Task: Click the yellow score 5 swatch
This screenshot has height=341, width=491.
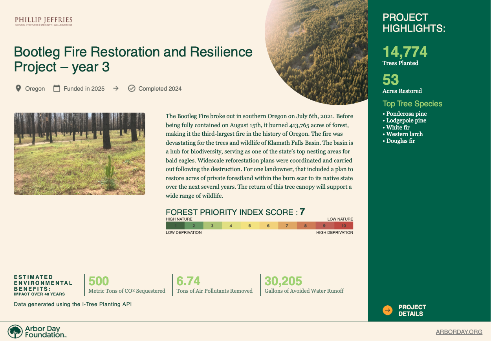Action: coord(250,226)
